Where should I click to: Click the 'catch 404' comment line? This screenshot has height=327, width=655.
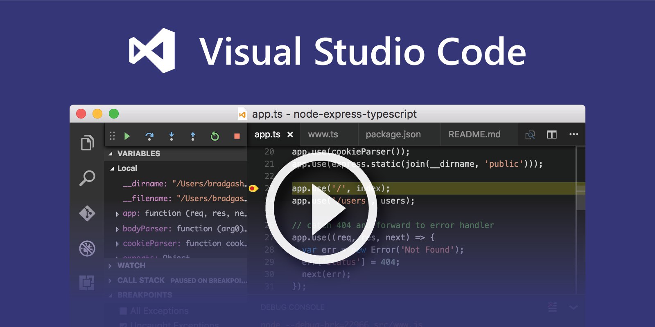click(x=393, y=225)
